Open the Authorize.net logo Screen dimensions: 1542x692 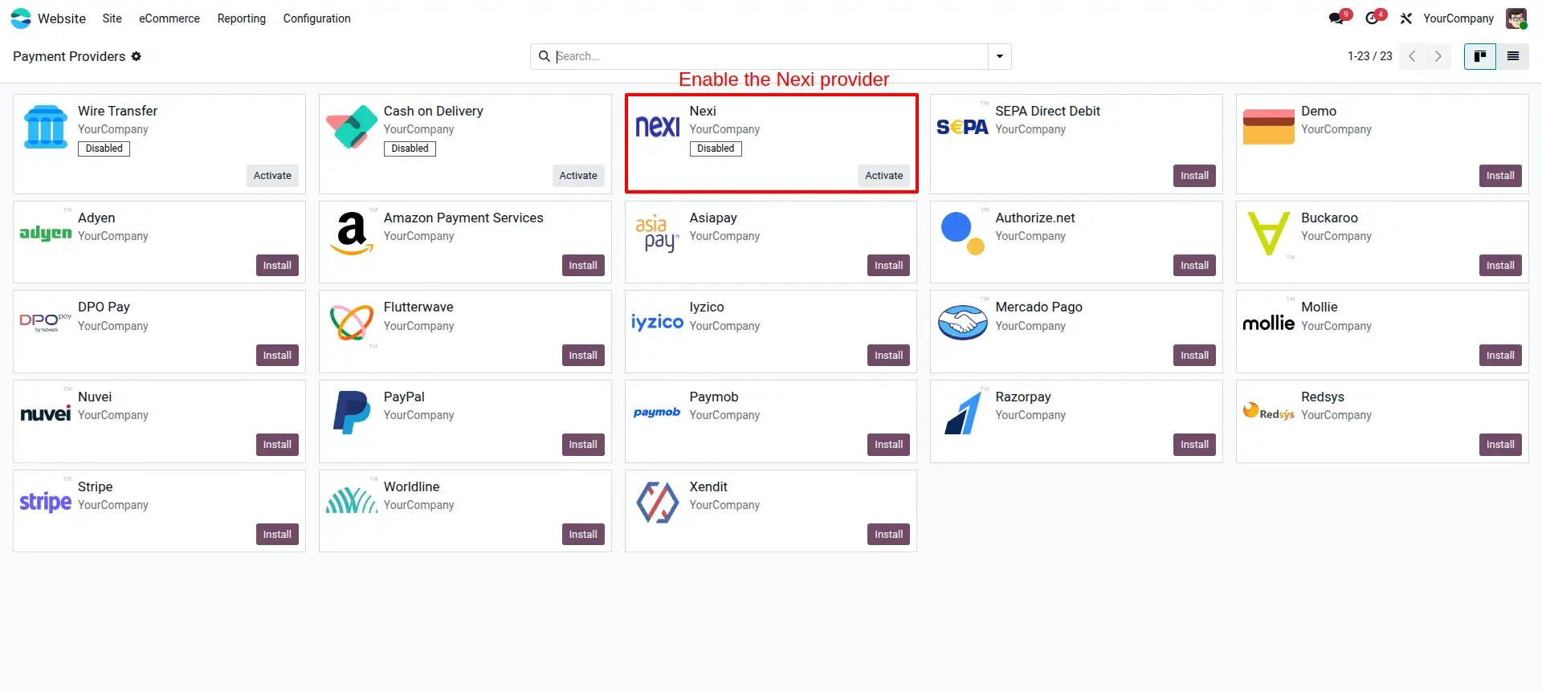962,233
